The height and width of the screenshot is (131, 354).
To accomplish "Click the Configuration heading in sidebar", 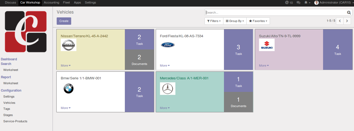I will 11,91.
